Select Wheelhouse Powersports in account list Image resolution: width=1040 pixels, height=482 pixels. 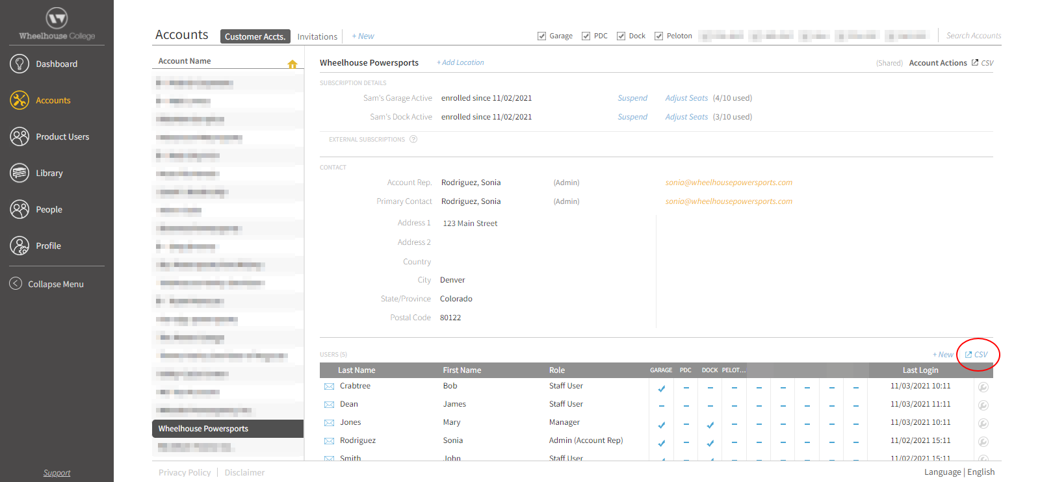click(x=227, y=429)
